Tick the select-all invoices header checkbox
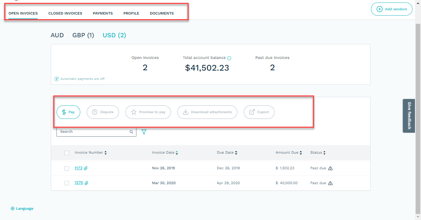 pos(67,153)
